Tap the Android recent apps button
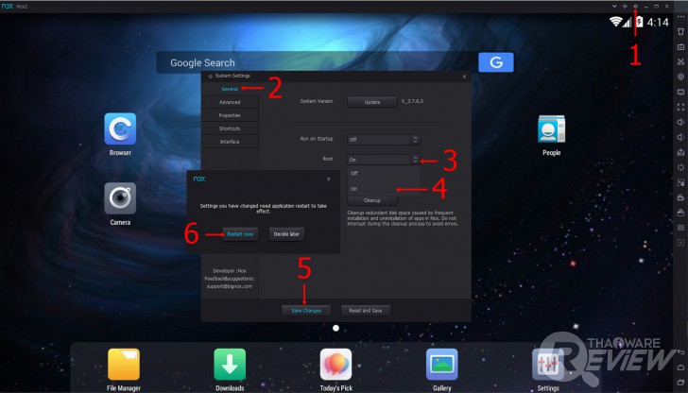The image size is (688, 393). (x=680, y=384)
